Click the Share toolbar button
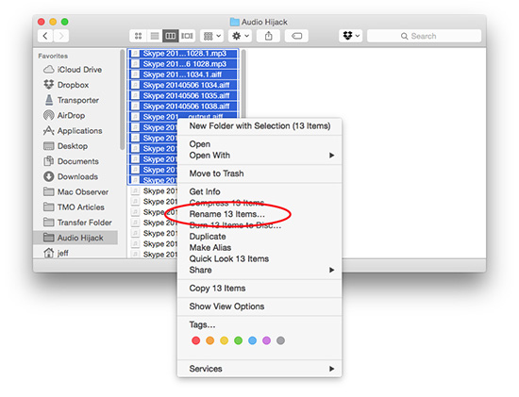519x397 pixels. (268, 36)
